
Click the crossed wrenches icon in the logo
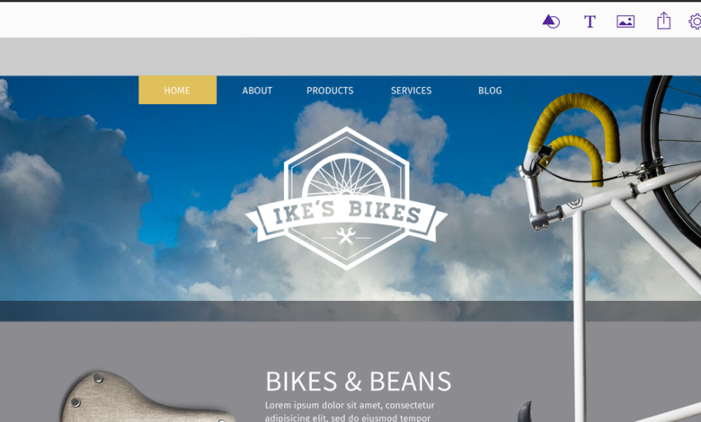click(346, 236)
